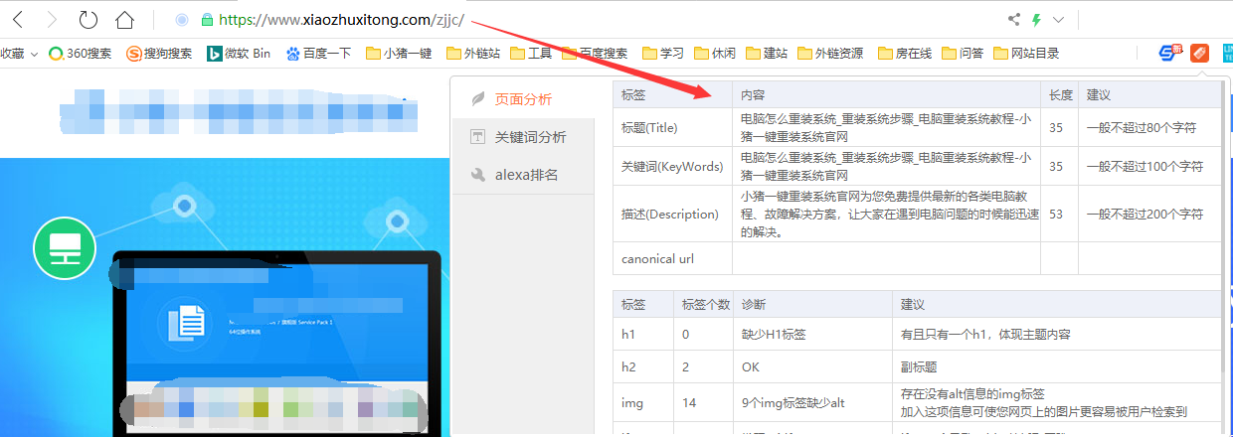Screen dimensions: 1233x437
Task: Open the 问答 bookmark folder
Action: click(x=963, y=54)
